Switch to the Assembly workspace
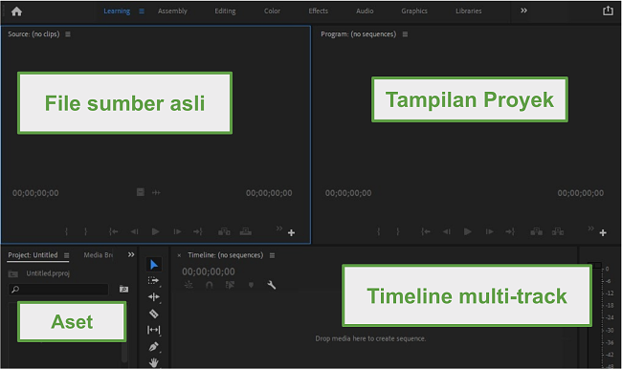The width and height of the screenshot is (622, 369). coord(172,11)
